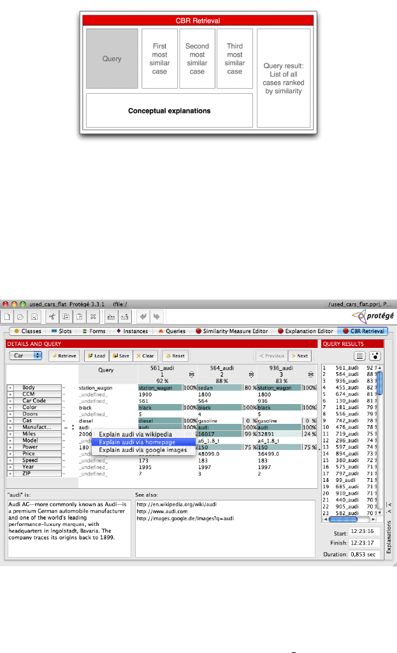The width and height of the screenshot is (397, 653).
Task: Toggle the Car Code attribute checkbox
Action: point(10,401)
